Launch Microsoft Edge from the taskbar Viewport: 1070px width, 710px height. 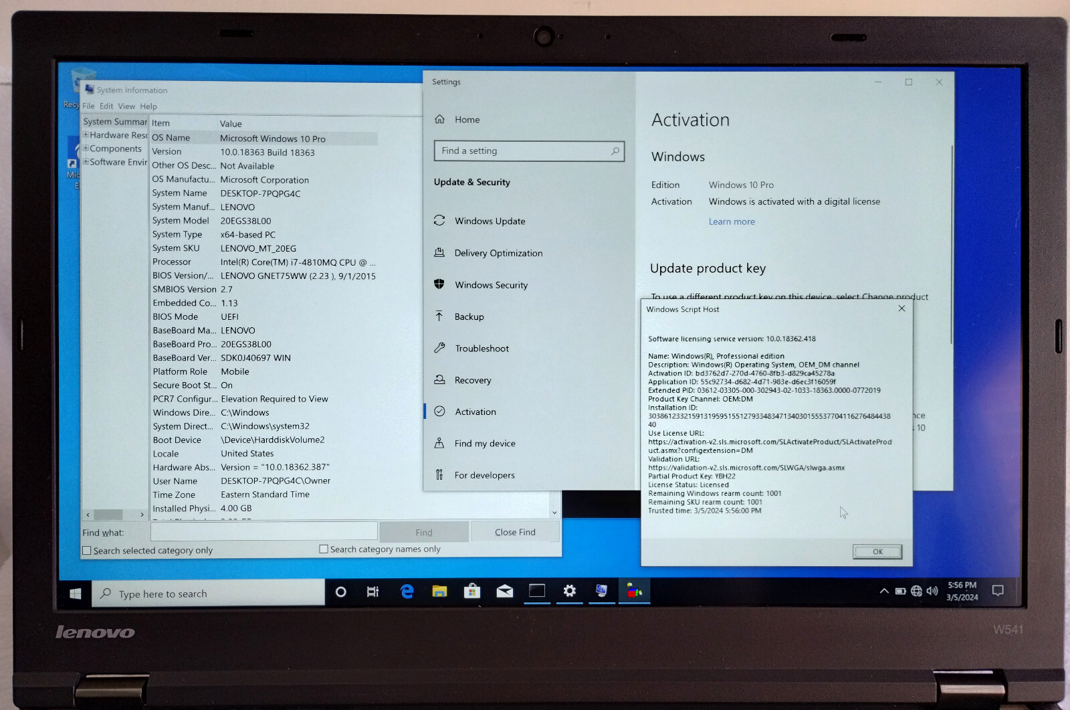407,592
